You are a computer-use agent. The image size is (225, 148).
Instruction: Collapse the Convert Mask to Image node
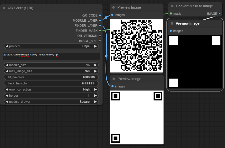coord(172,6)
